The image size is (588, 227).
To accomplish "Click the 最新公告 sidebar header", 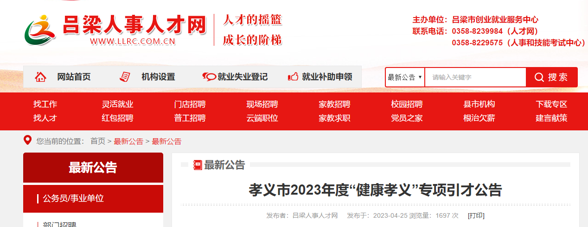I will tap(93, 167).
